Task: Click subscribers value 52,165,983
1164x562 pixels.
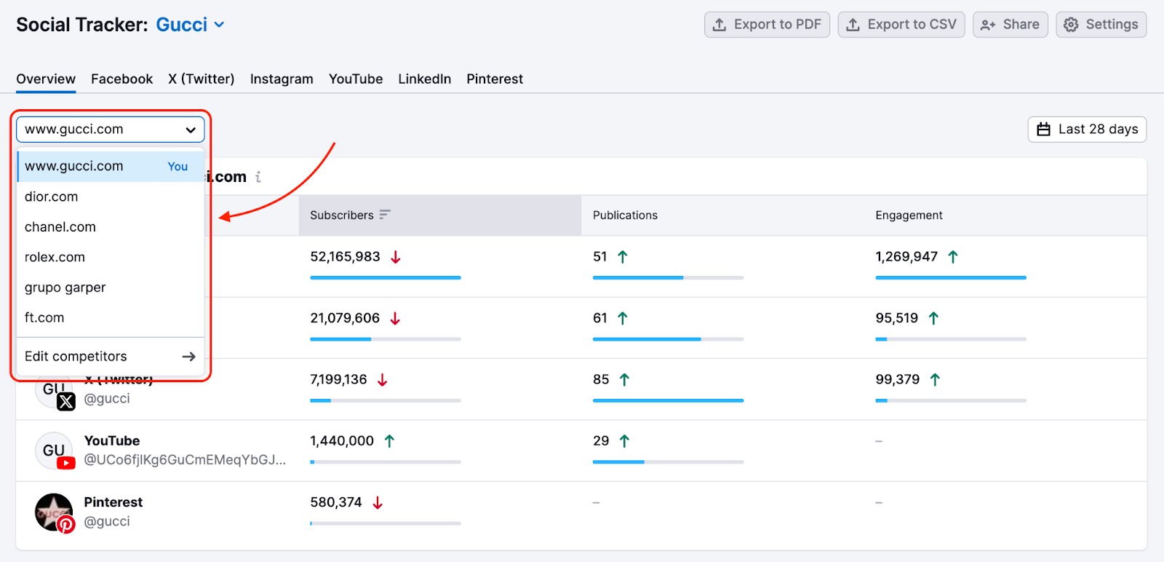Action: coord(345,257)
